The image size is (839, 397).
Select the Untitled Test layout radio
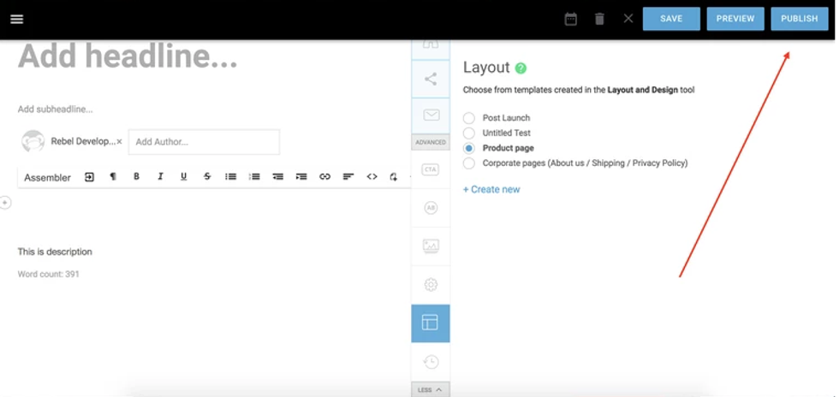click(x=469, y=133)
